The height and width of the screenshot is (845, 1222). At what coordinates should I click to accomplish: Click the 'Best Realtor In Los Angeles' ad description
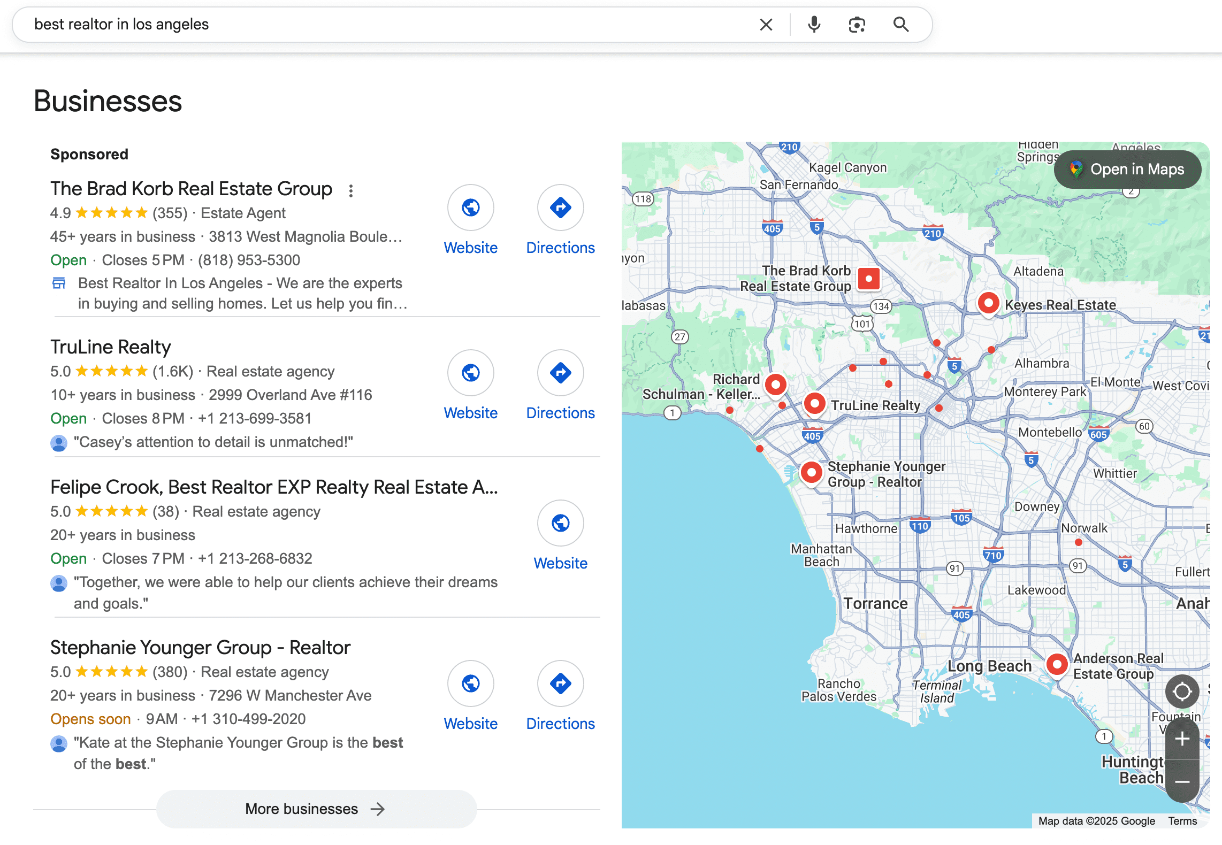[x=243, y=294]
